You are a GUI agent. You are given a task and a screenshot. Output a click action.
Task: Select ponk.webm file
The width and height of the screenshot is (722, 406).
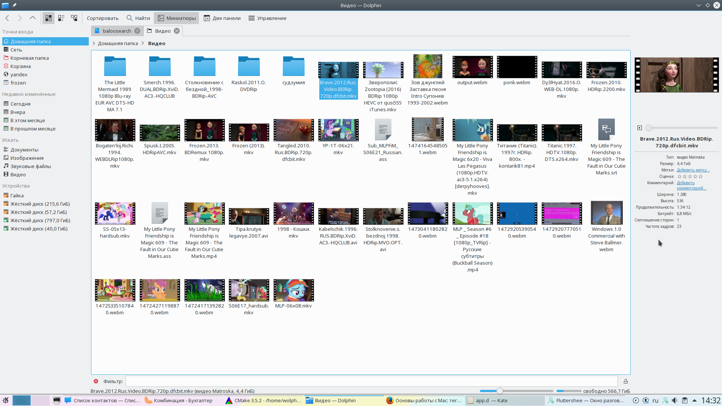[x=517, y=70]
